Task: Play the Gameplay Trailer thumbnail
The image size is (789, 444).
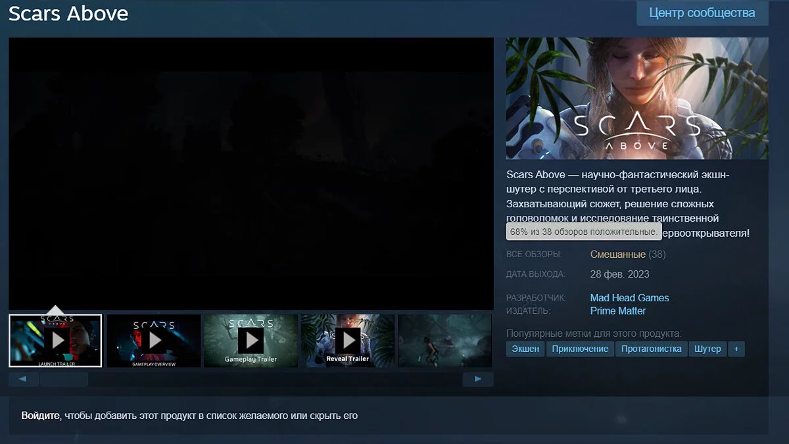Action: tap(251, 341)
